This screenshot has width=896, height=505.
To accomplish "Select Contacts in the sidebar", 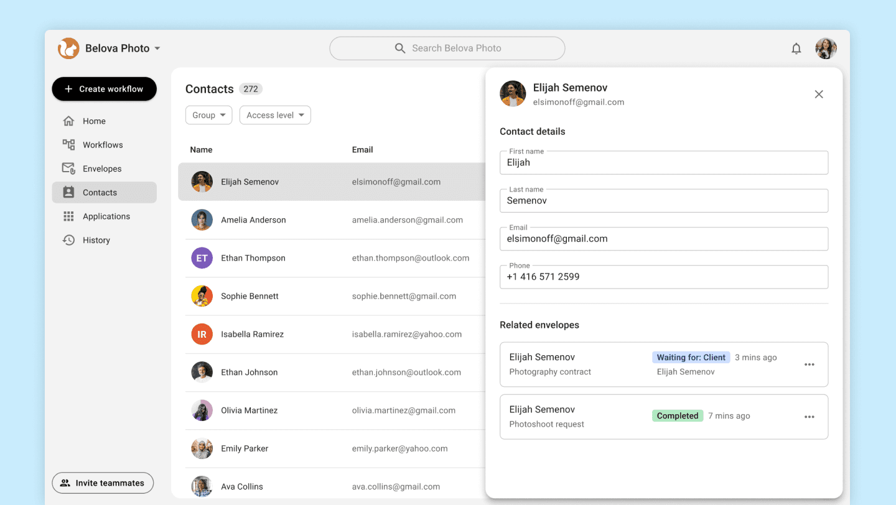I will [105, 192].
